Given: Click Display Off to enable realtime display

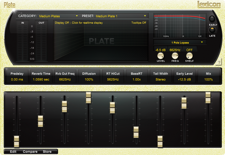Looking at the screenshot, I should click(79, 23).
